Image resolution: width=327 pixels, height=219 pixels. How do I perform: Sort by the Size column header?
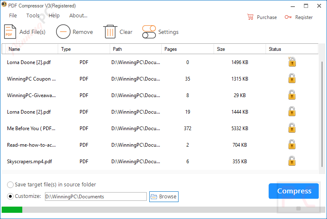(x=240, y=49)
